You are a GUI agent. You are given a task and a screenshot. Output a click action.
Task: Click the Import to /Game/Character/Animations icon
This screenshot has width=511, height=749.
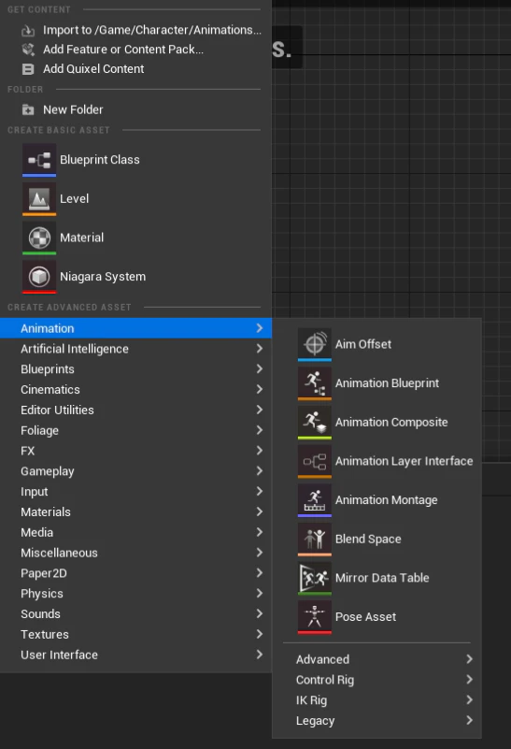(28, 31)
